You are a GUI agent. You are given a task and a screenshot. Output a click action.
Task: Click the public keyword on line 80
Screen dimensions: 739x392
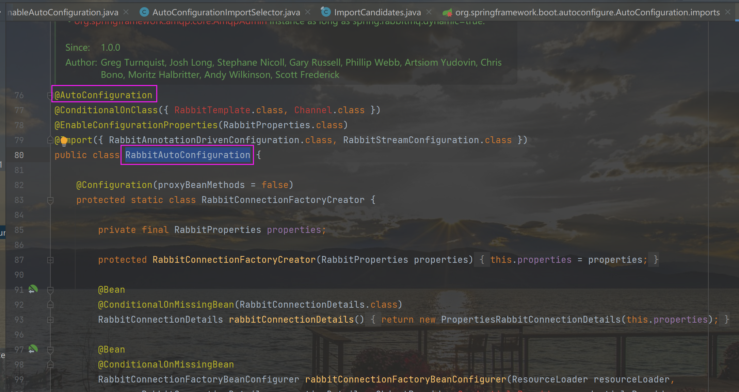(x=71, y=155)
